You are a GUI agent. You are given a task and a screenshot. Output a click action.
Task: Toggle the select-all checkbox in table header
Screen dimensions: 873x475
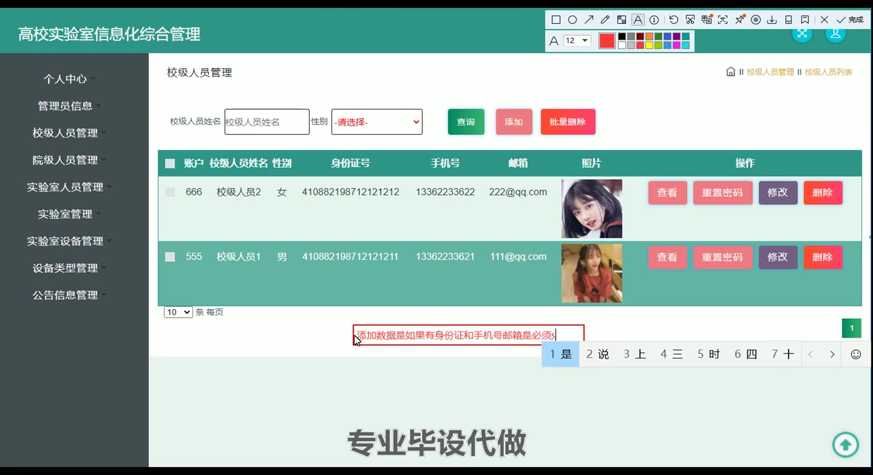pos(170,163)
